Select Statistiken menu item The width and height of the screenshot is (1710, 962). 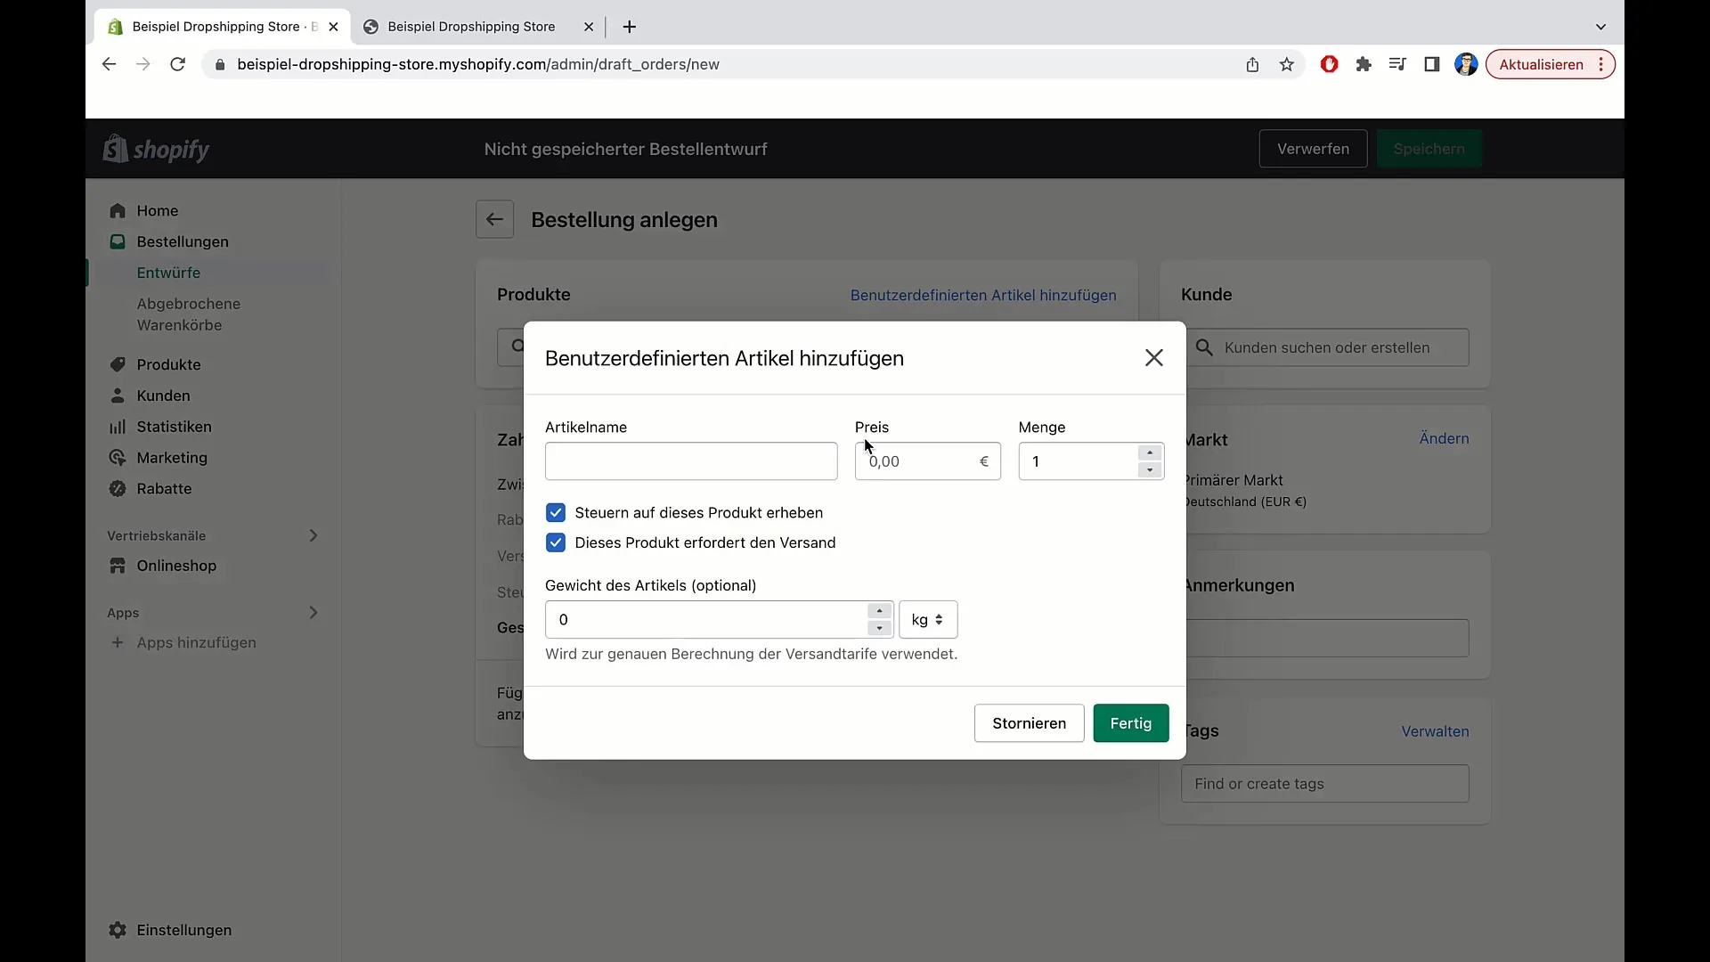(174, 427)
